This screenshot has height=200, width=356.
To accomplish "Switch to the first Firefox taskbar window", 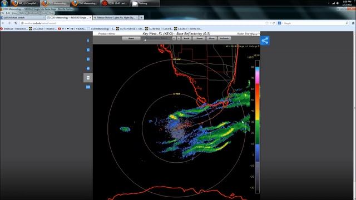I will [x=25, y=3].
